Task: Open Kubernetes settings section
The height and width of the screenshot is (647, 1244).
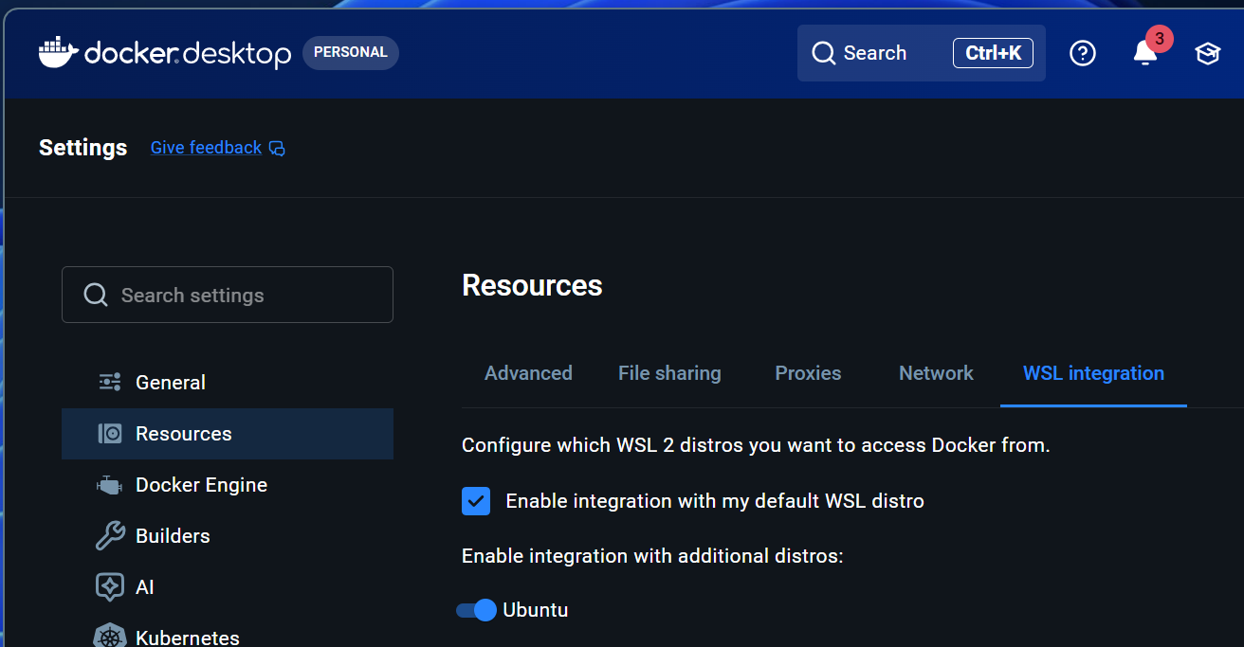Action: point(228,632)
